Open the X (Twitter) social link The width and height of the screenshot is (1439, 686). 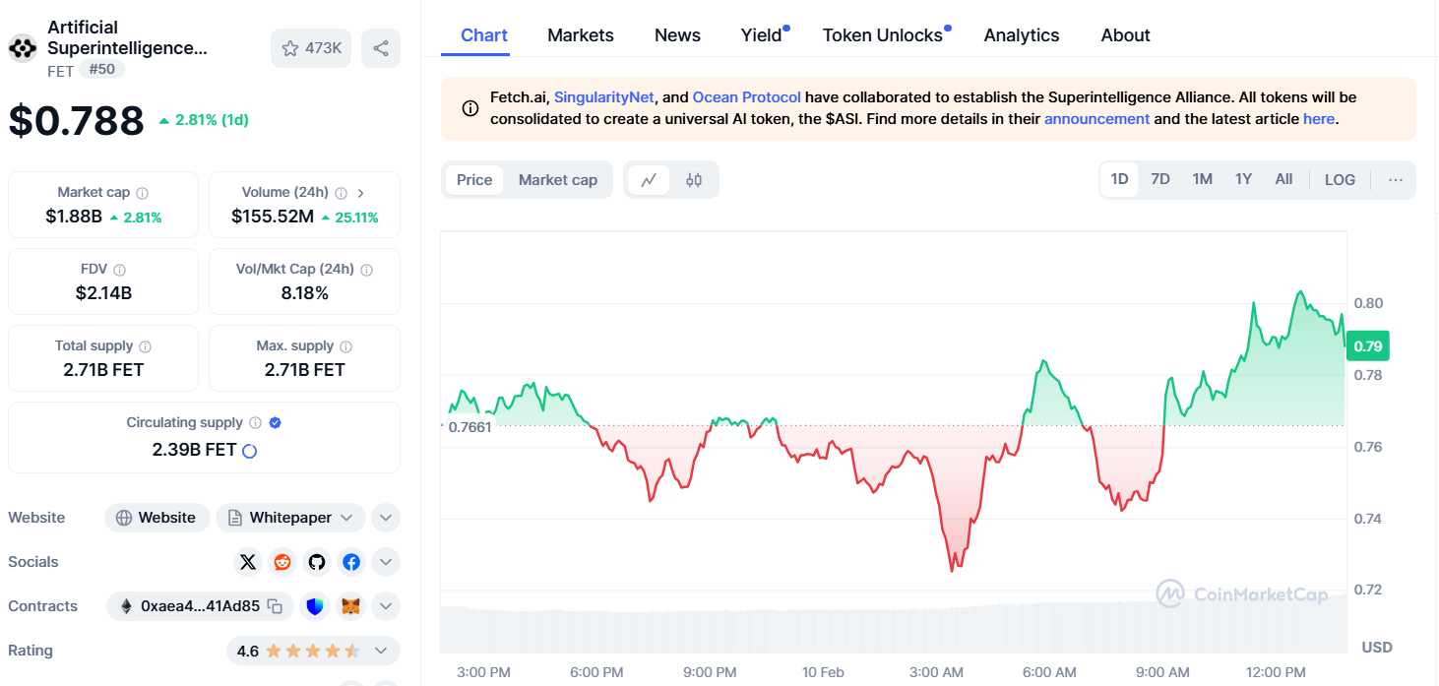[x=248, y=562]
